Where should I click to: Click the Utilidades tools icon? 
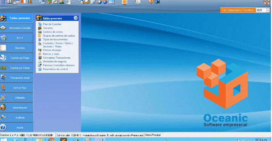tap(3, 98)
